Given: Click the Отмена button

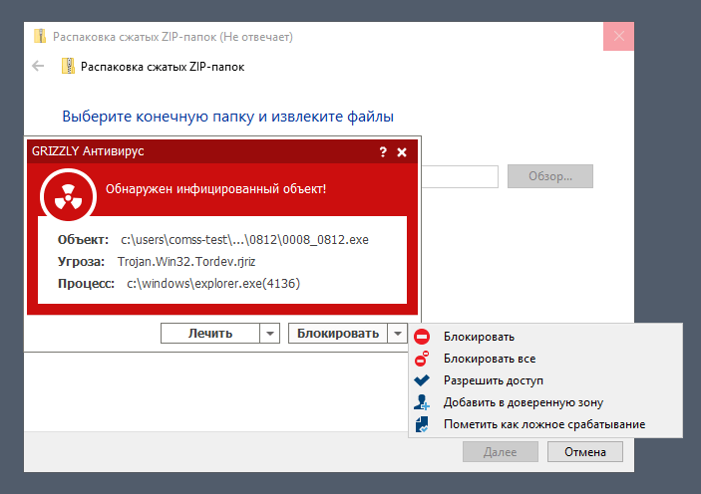Looking at the screenshot, I should coord(584,452).
